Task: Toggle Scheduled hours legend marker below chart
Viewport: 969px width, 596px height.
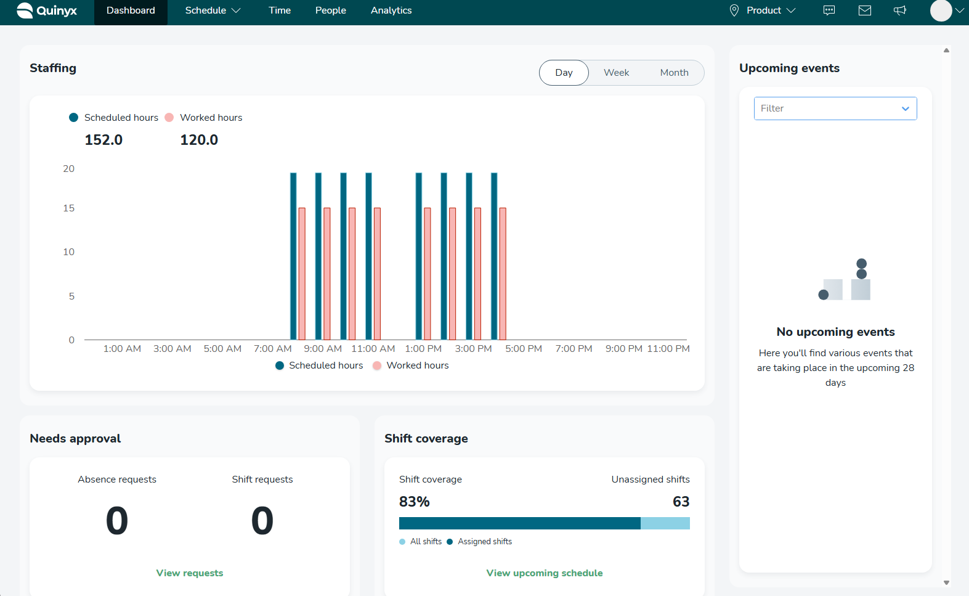Action: pyautogui.click(x=280, y=365)
